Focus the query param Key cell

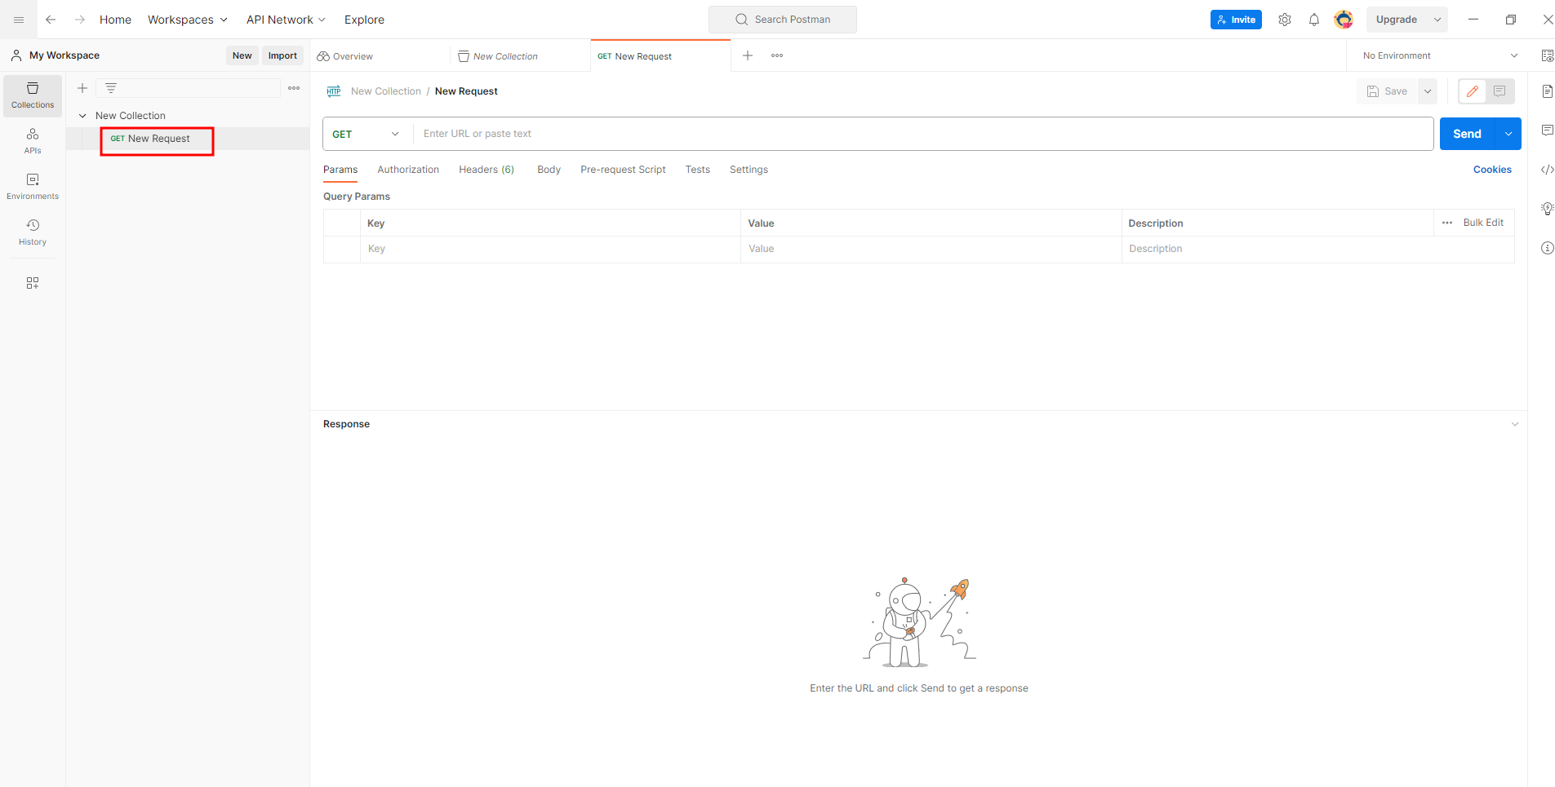pyautogui.click(x=550, y=249)
